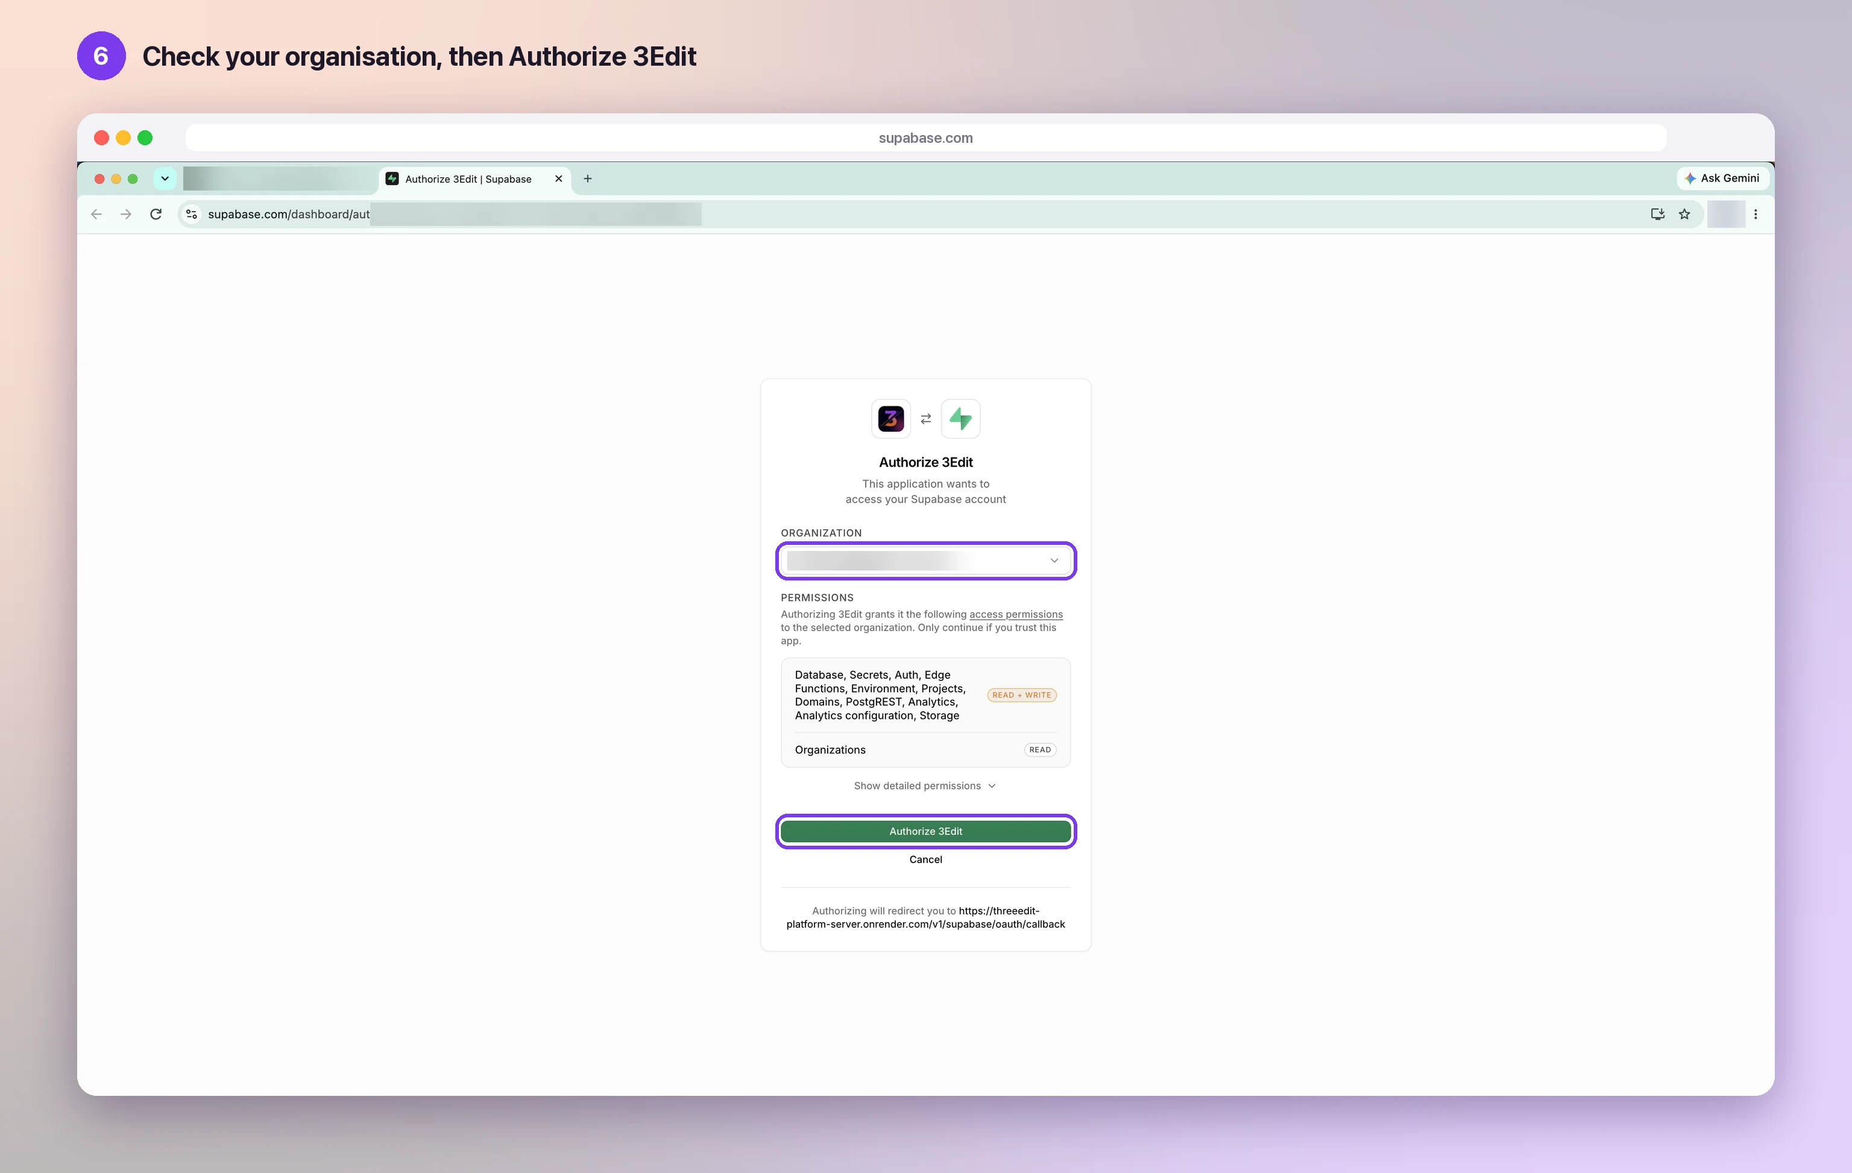This screenshot has width=1852, height=1173.
Task: Switch to the Authorize 3Edit | Supabase tab
Action: [474, 178]
